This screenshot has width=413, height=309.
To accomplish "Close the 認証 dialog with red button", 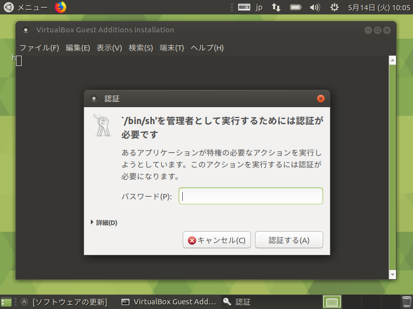I will click(321, 98).
